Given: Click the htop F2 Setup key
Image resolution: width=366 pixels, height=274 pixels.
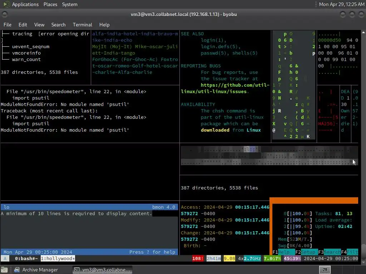Looking at the screenshot, I should (x=306, y=252).
